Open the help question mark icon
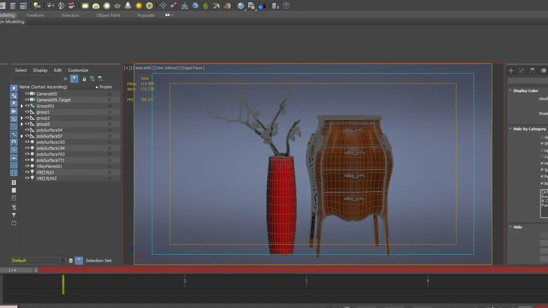548x308 pixels. click(286, 6)
